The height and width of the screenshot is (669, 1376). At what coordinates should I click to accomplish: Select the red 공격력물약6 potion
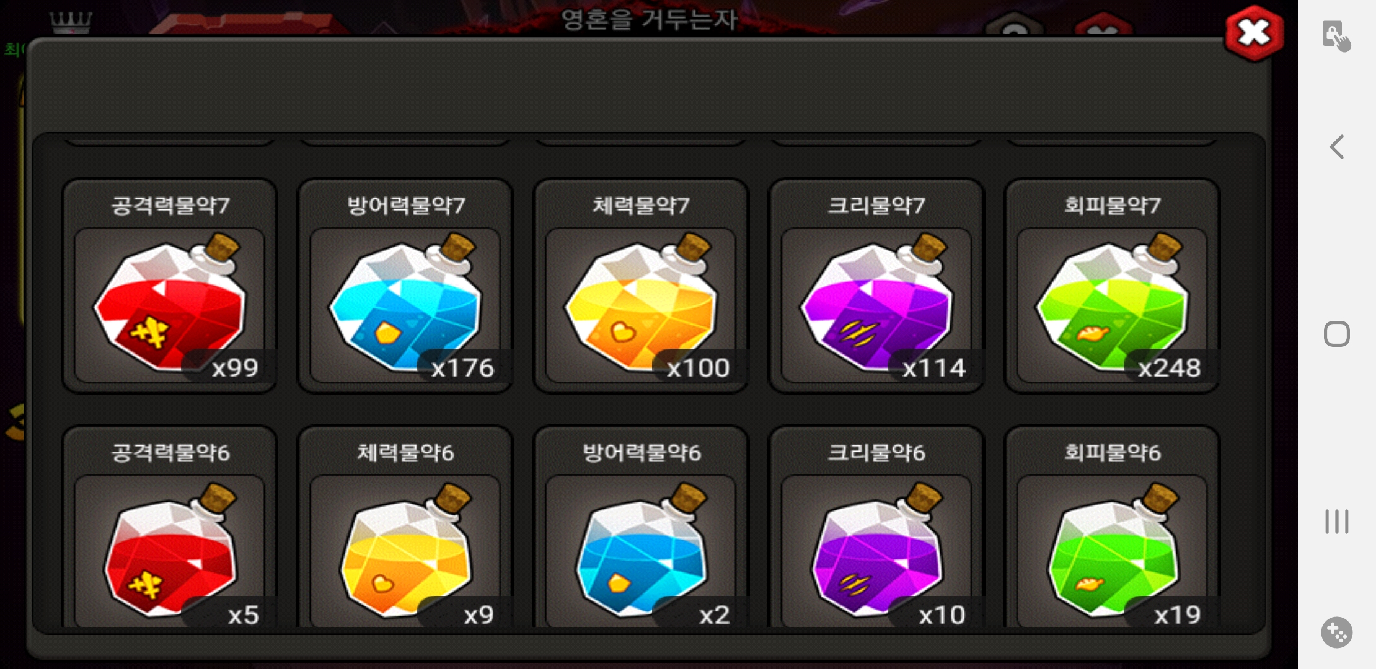(x=169, y=528)
